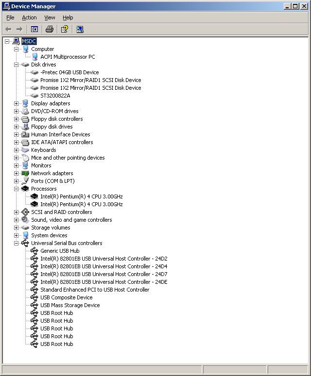The height and width of the screenshot is (376, 311).
Task: Open the Help menu
Action: (68, 17)
